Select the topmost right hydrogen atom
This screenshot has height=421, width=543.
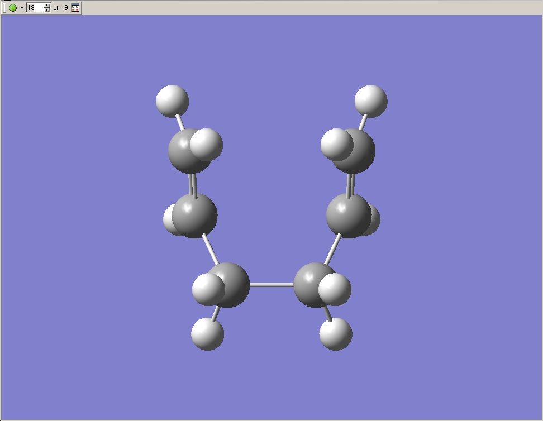coord(371,101)
